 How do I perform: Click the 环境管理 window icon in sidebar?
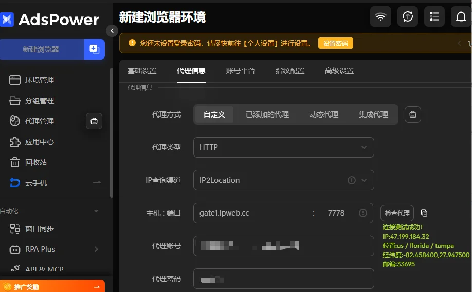15,80
